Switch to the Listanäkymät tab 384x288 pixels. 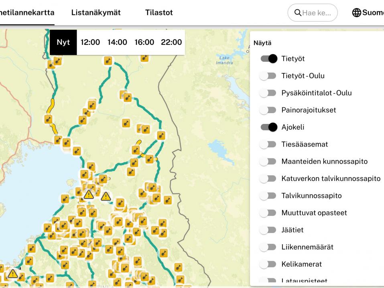point(96,12)
